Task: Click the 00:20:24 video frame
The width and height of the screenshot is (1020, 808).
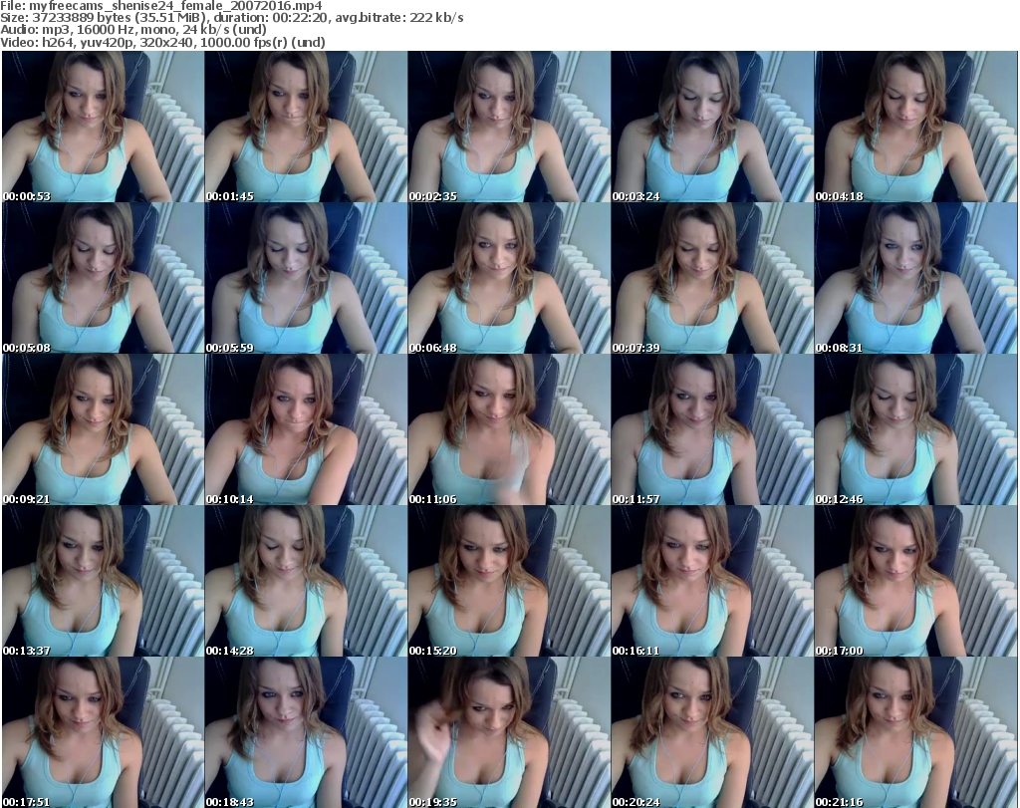Action: point(711,732)
